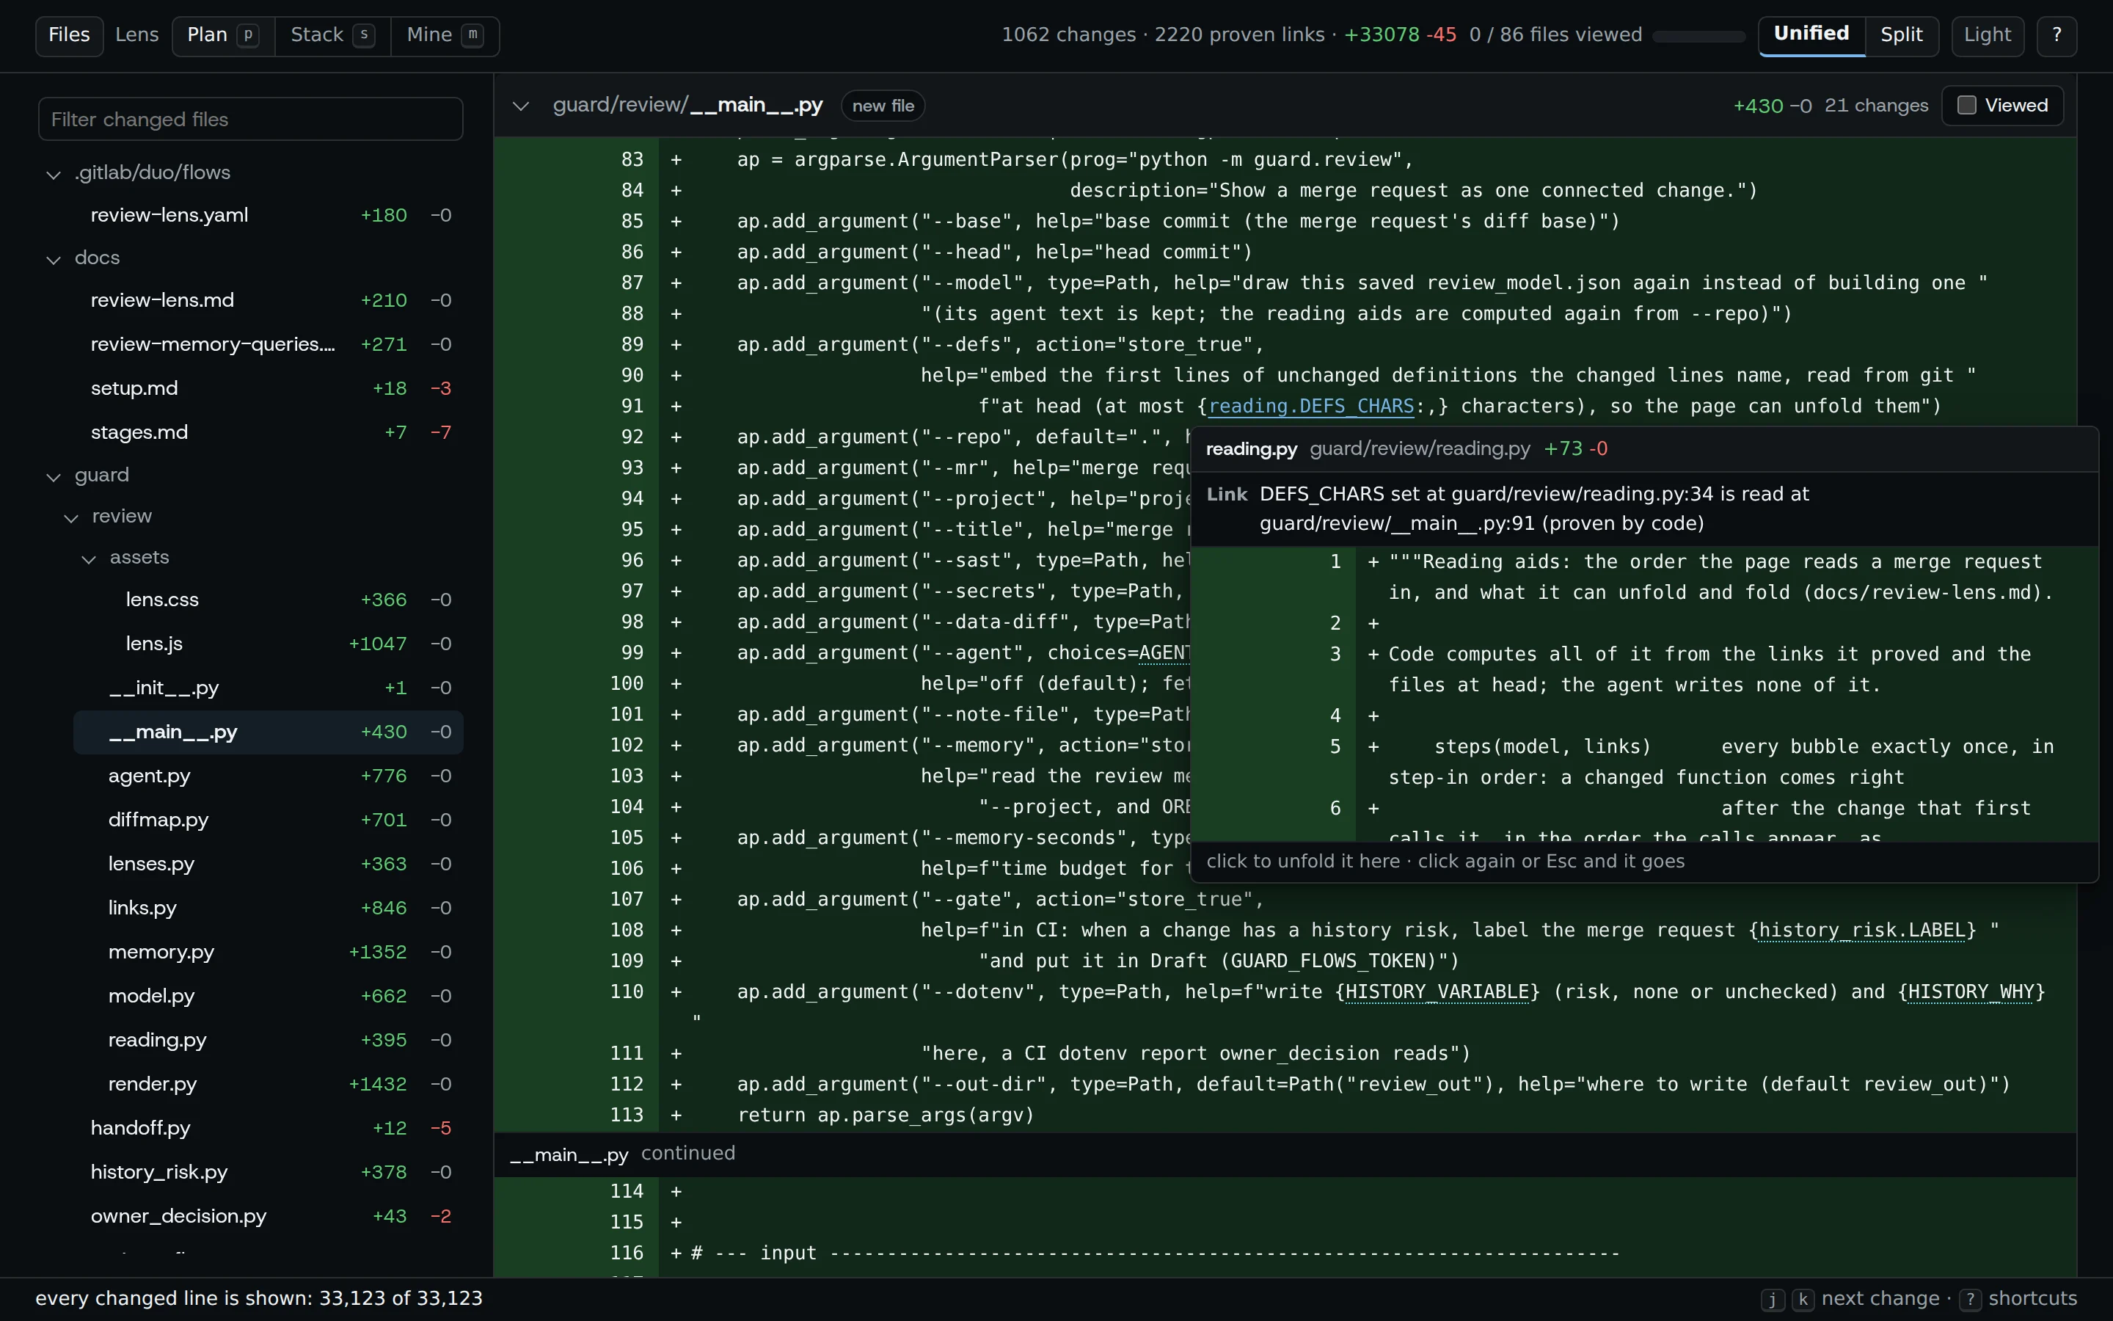Collapse the guard/review/__main__.py file chevron
The height and width of the screenshot is (1321, 2113).
point(520,106)
